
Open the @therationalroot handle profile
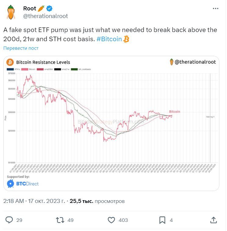point(45,16)
